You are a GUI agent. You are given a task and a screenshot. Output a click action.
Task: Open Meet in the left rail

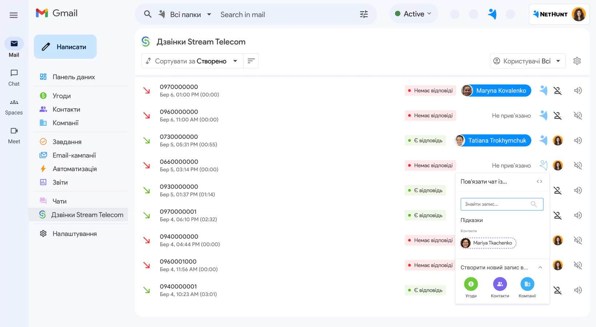[14, 136]
